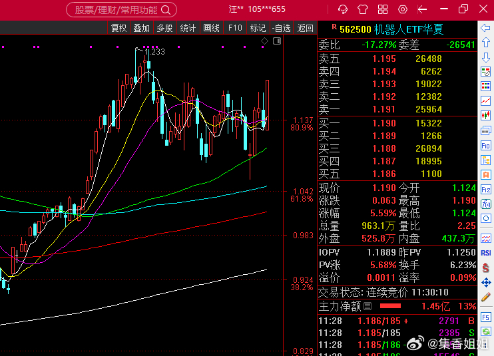Click the 返回 toolbar button
The image size is (494, 356).
[306, 28]
